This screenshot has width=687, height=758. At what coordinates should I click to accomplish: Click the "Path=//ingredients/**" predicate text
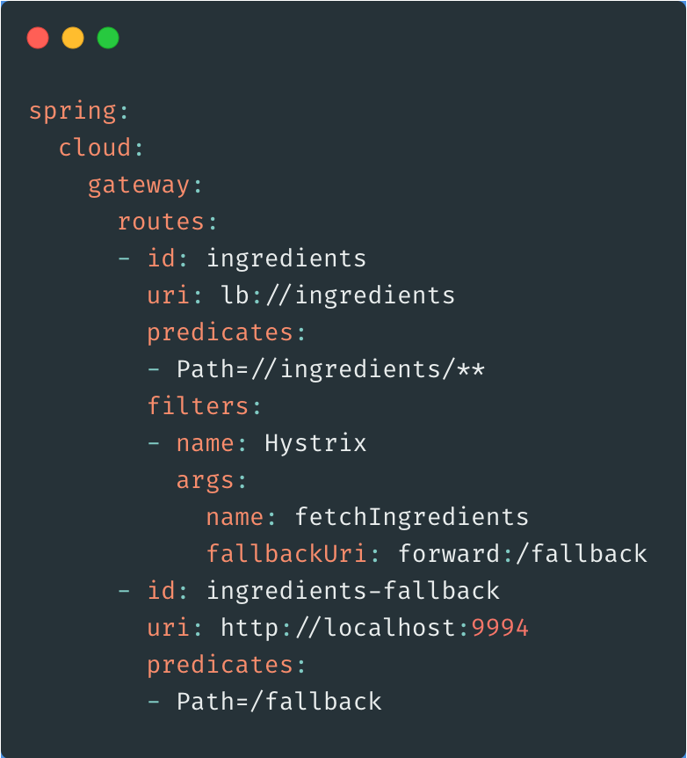pyautogui.click(x=330, y=369)
